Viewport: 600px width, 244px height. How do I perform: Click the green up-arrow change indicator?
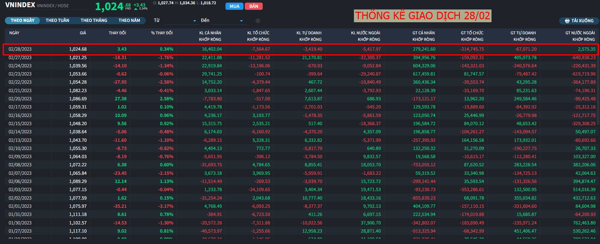pos(136,9)
